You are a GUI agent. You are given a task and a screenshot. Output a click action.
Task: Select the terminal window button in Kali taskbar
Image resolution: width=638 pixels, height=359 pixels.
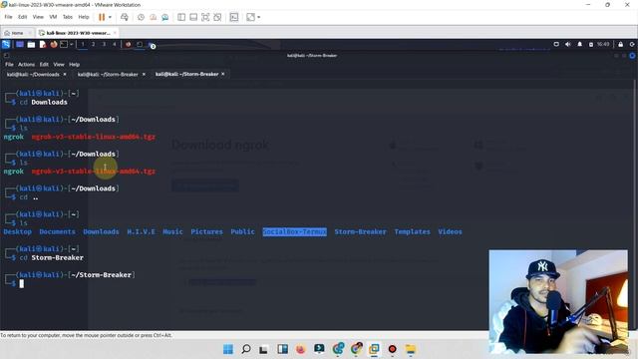140,44
